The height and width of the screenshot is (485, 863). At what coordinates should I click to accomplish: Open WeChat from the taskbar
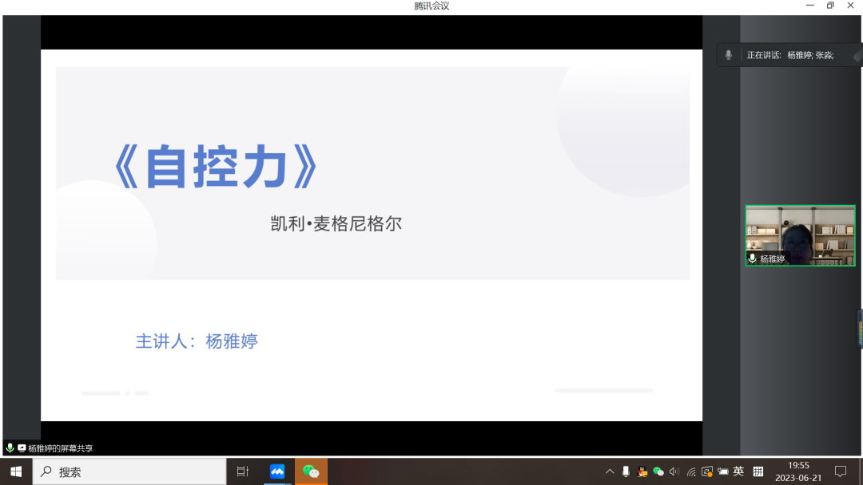click(311, 471)
